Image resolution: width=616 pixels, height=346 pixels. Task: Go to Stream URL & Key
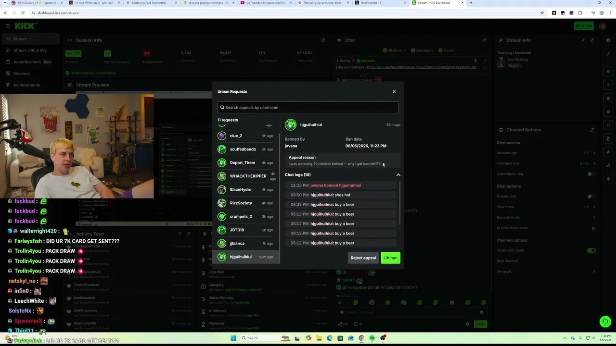(x=30, y=50)
